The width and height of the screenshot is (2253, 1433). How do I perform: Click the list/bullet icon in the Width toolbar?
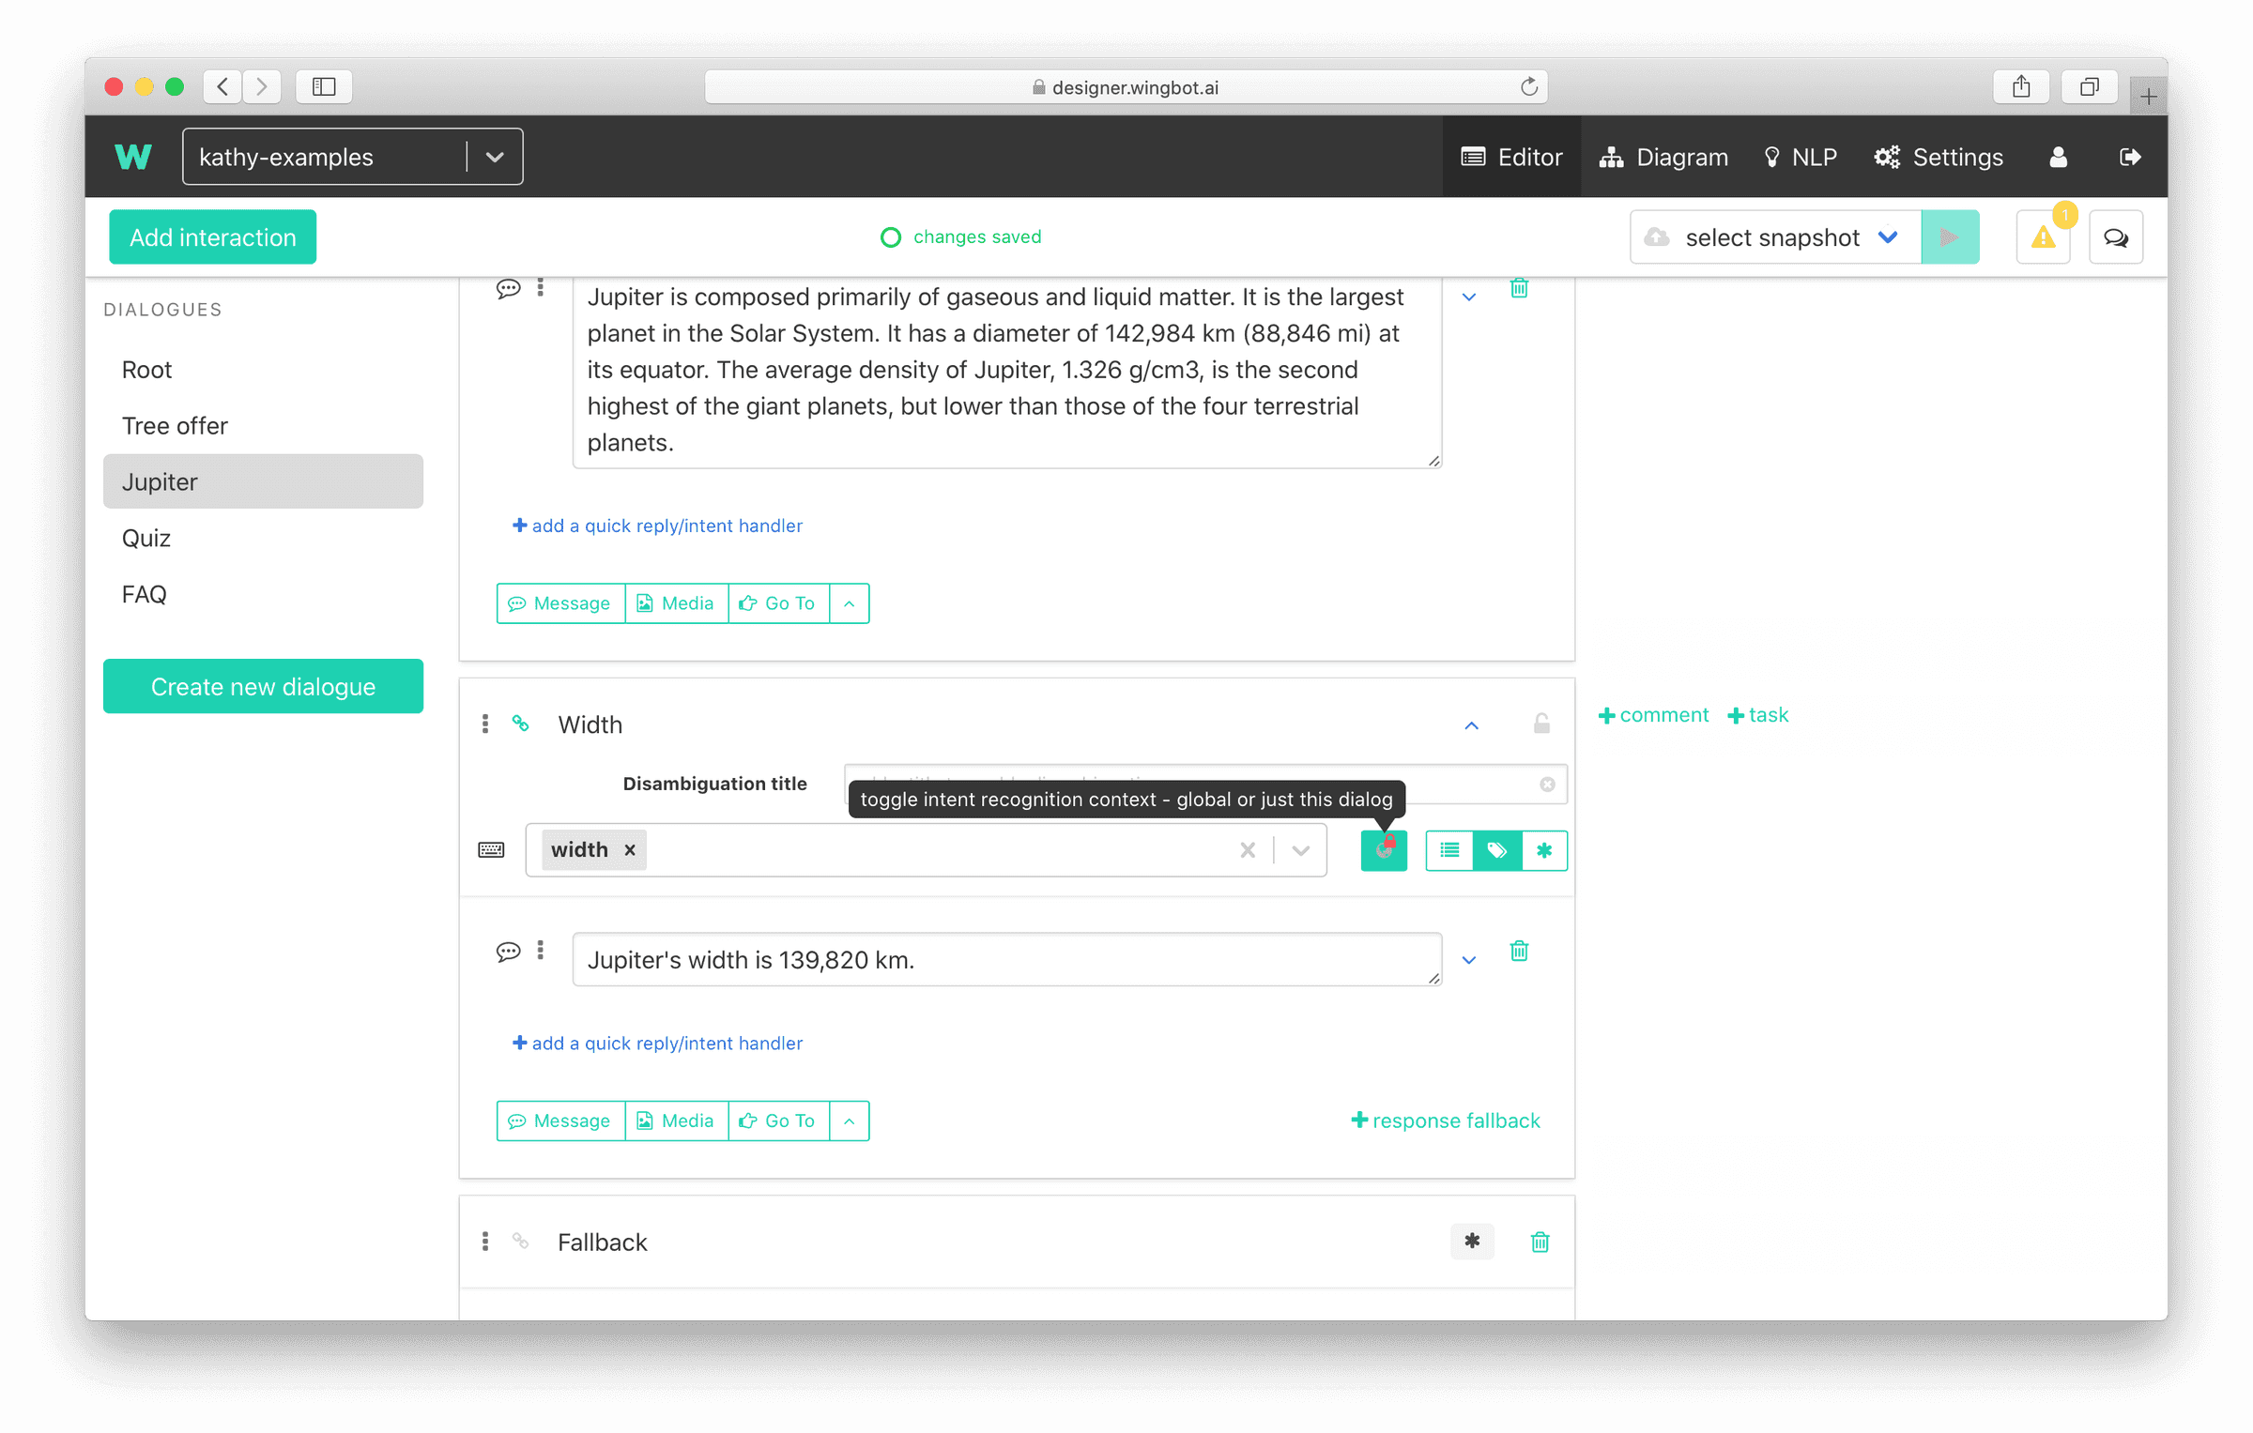[x=1450, y=850]
